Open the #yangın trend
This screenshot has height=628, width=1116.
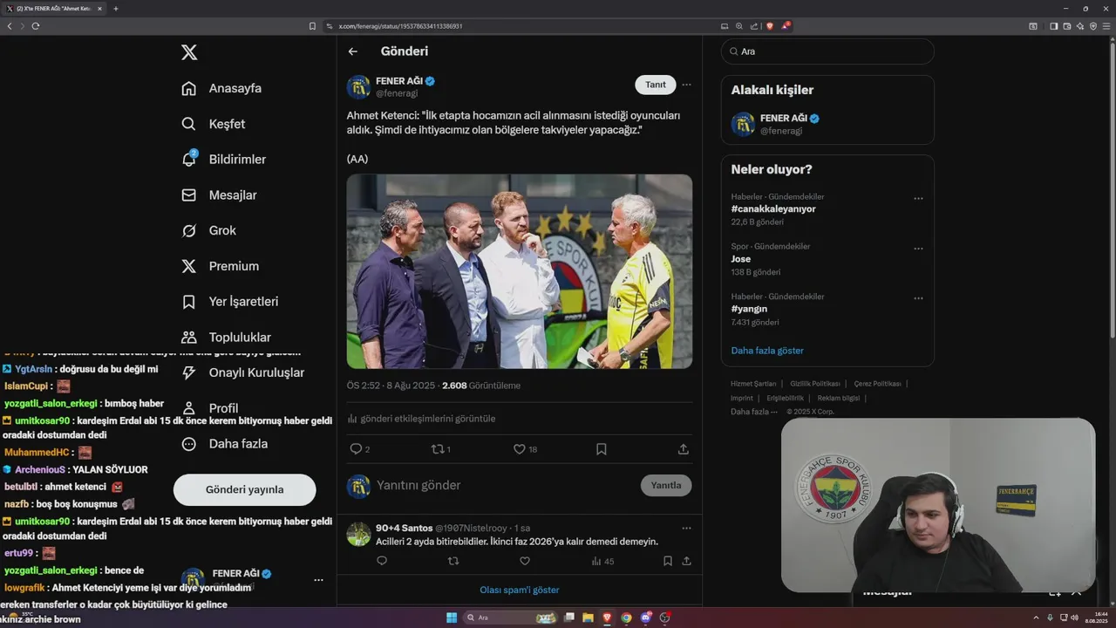tap(749, 309)
